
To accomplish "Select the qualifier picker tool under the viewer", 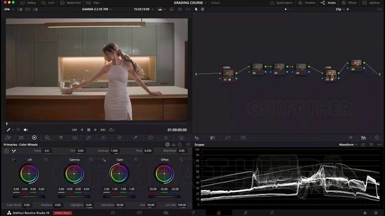I will tap(8, 130).
